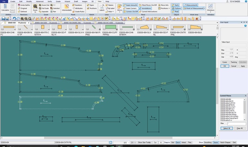Viewport: 248px width, 147px height.
Task: Click Piece Info in ribbon
Action: (163, 5)
